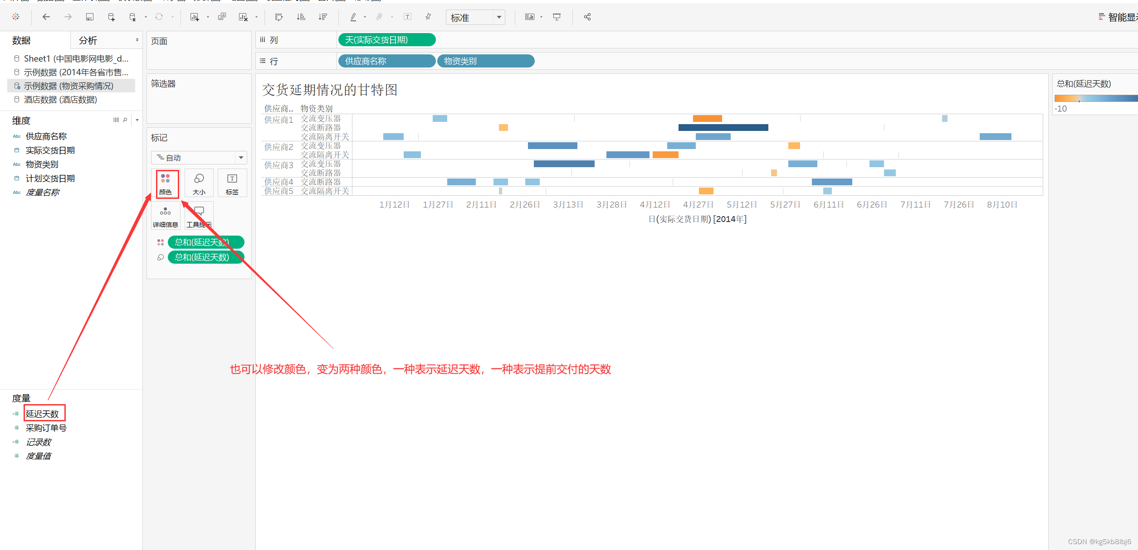This screenshot has width=1138, height=550.
Task: Click the 记录数 measure field
Action: pos(39,442)
